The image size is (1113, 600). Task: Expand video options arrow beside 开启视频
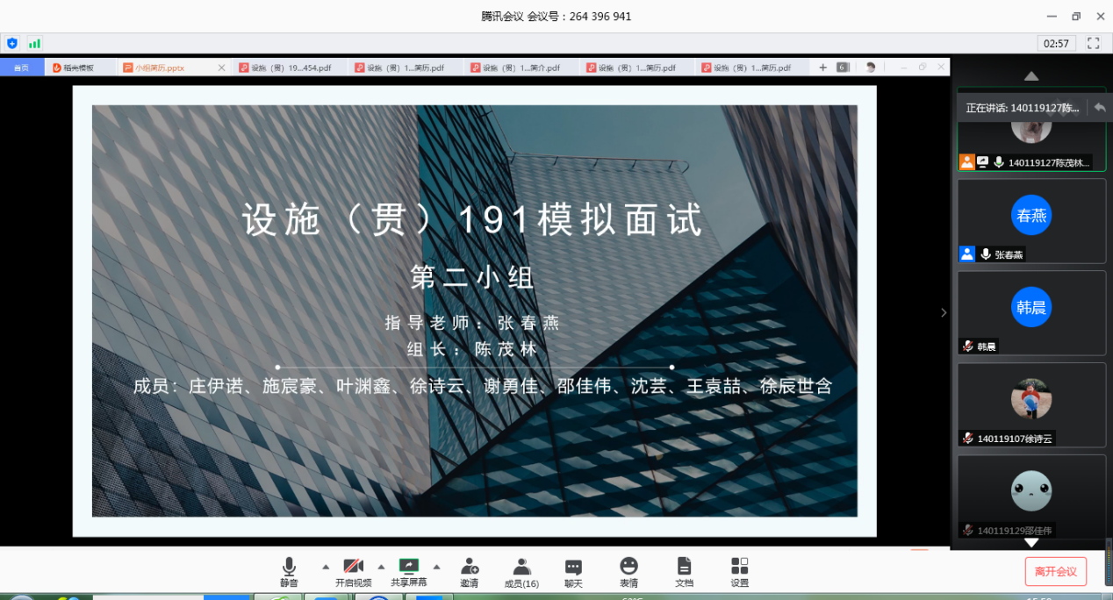click(381, 566)
